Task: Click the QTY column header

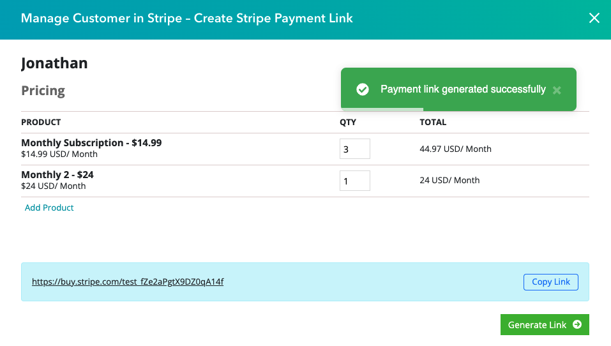Action: pyautogui.click(x=348, y=122)
